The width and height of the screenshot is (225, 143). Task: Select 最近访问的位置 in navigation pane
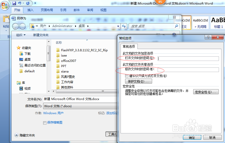pos(35,65)
